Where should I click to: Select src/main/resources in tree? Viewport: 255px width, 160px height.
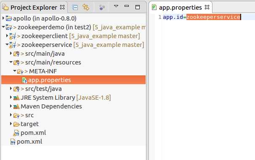click(x=53, y=62)
